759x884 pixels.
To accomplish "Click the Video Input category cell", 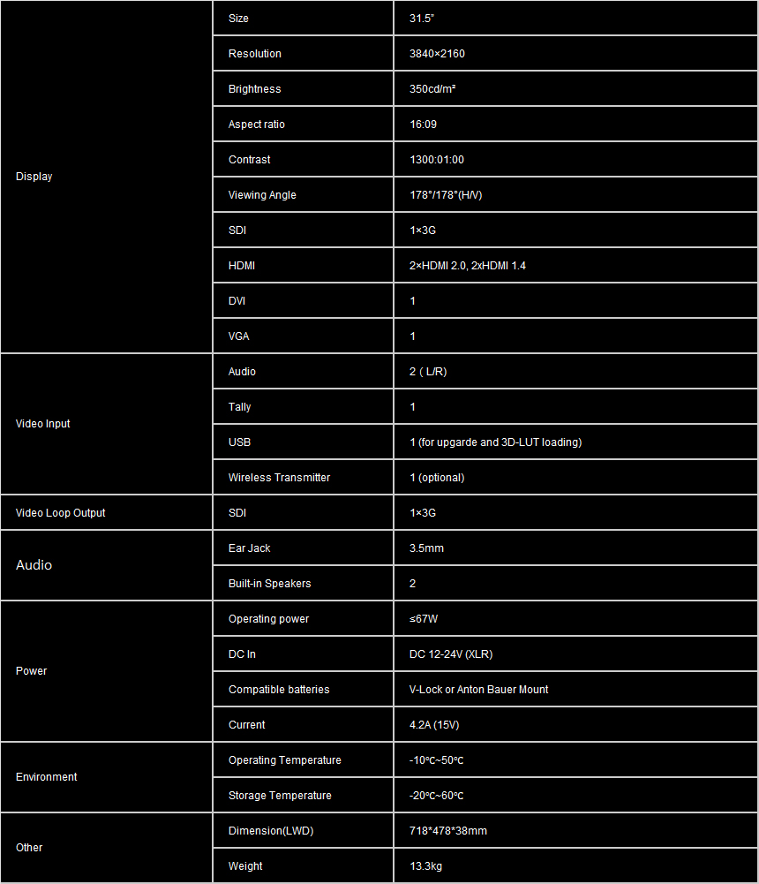I will [x=43, y=424].
